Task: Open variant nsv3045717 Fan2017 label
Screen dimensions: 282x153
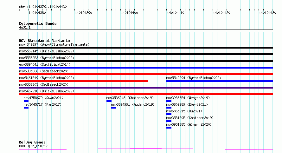Action: tap(42, 104)
